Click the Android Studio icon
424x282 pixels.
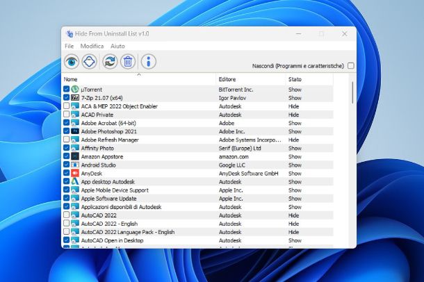pos(75,165)
